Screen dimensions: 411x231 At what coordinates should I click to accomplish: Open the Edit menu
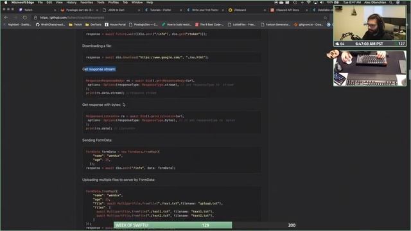point(49,3)
